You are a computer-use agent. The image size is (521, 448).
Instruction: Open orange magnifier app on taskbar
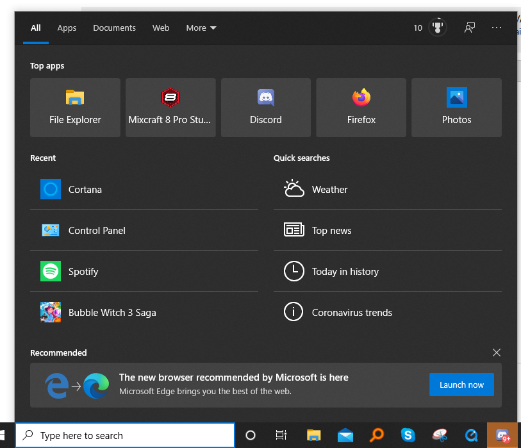(x=377, y=435)
